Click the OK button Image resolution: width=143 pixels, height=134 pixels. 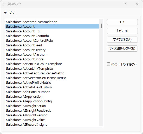click(122, 22)
